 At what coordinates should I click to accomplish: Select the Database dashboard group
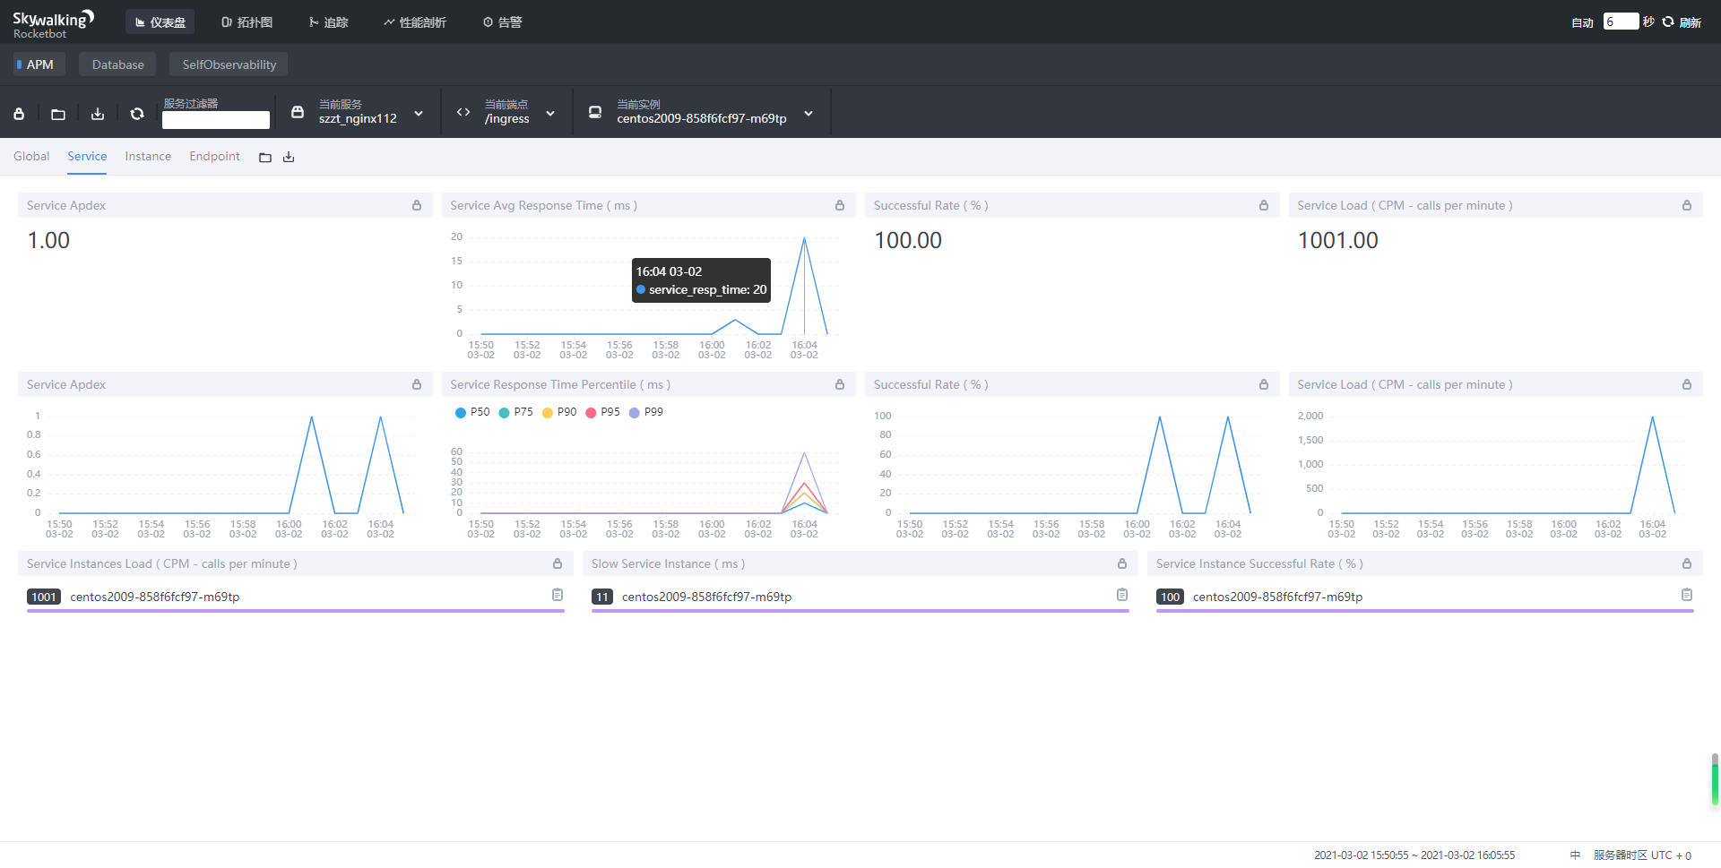tap(117, 64)
